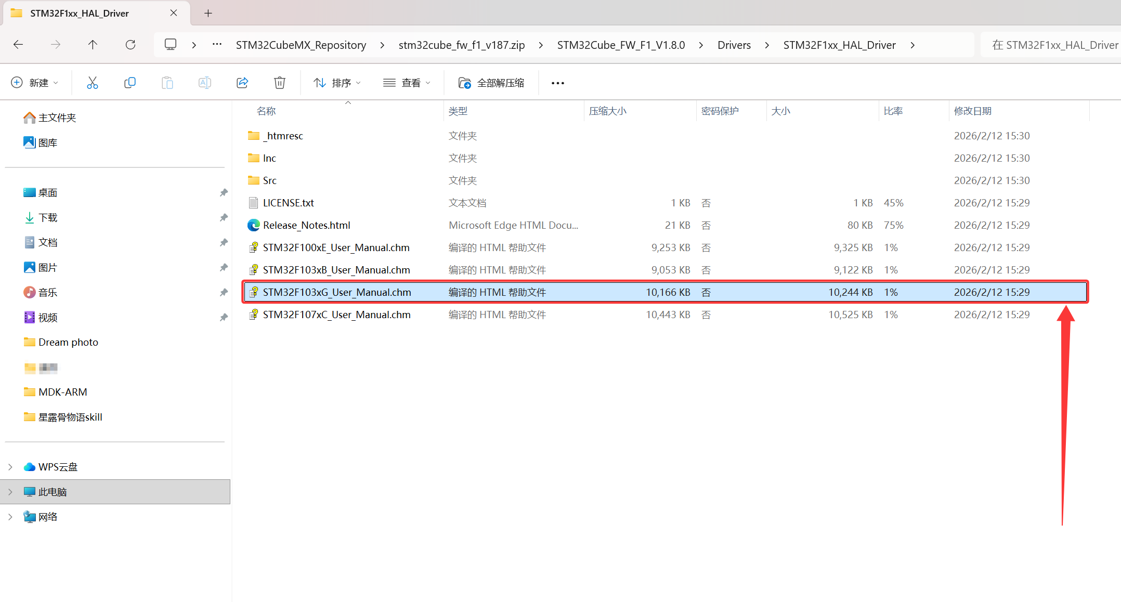Click the 文本文档 type cell of LICENSE.txt
Screen dimensions: 1121x602
(467, 203)
